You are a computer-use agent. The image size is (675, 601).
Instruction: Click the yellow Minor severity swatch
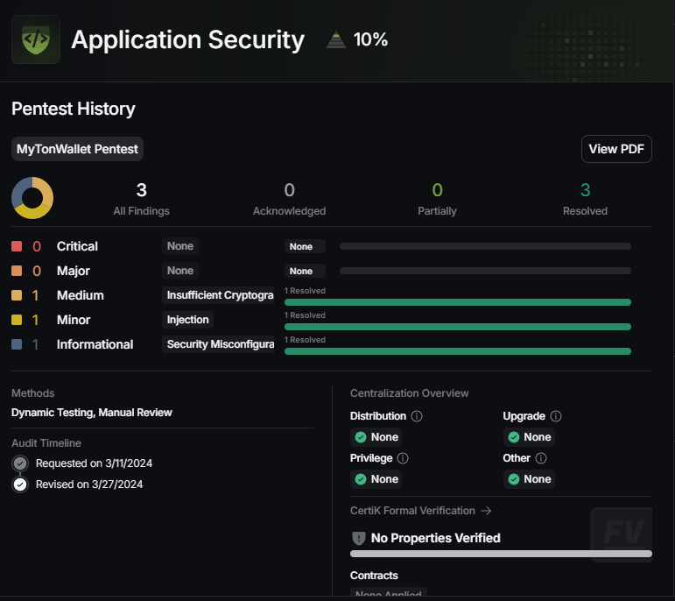click(17, 320)
